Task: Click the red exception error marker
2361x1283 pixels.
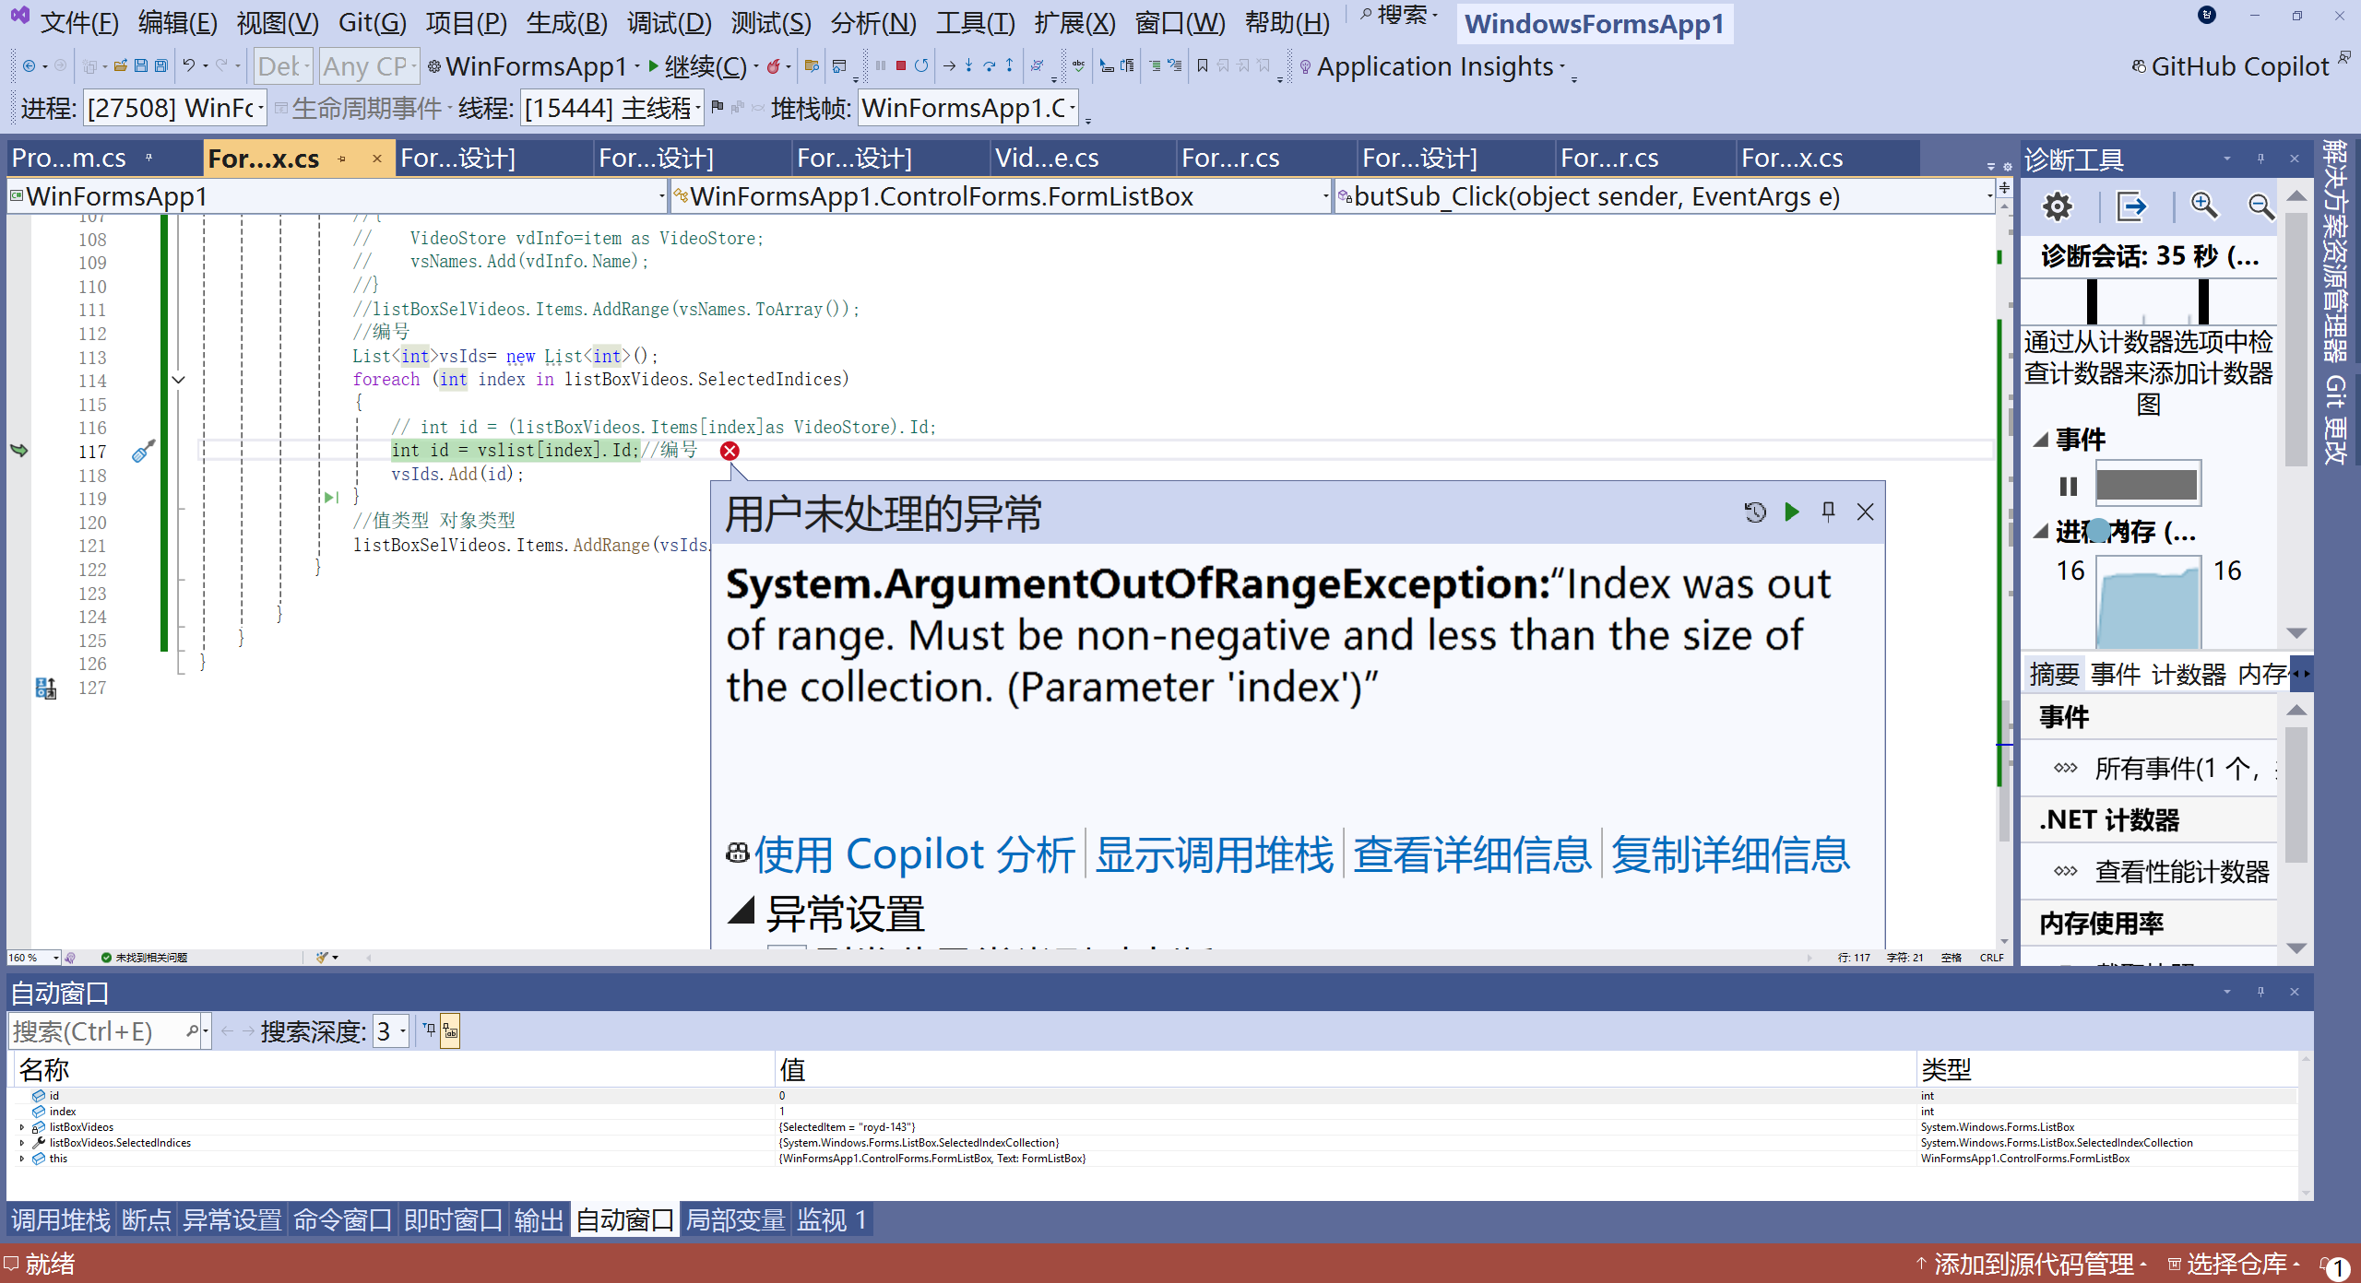Action: (730, 451)
